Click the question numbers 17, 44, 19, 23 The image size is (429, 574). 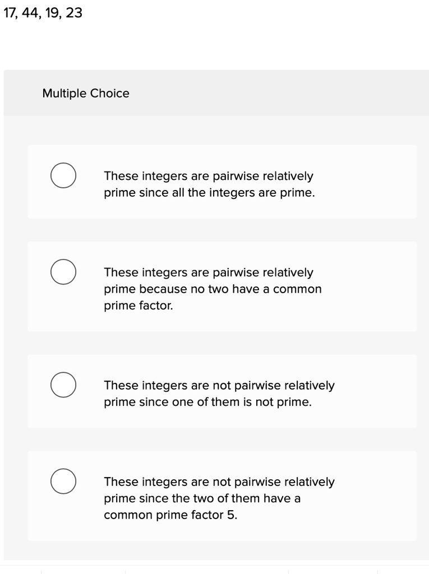click(x=42, y=12)
